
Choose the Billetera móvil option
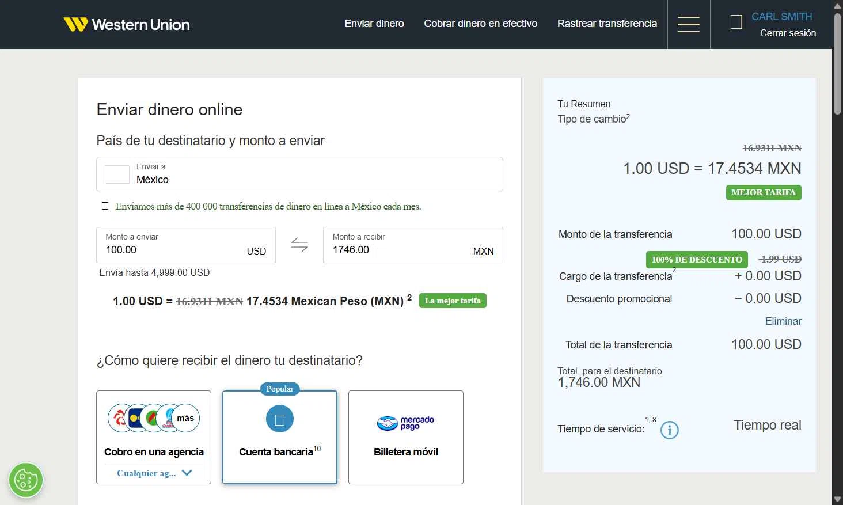(x=406, y=437)
